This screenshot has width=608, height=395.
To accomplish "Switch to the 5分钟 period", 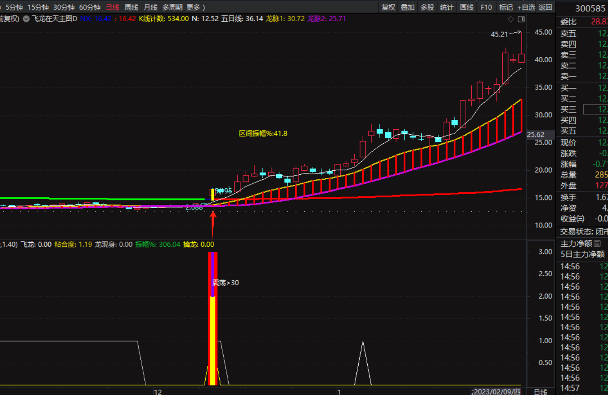I will 14,7.
